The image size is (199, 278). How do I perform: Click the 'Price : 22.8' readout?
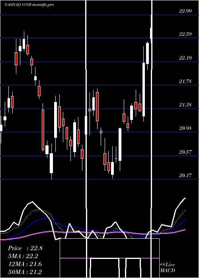(25, 248)
